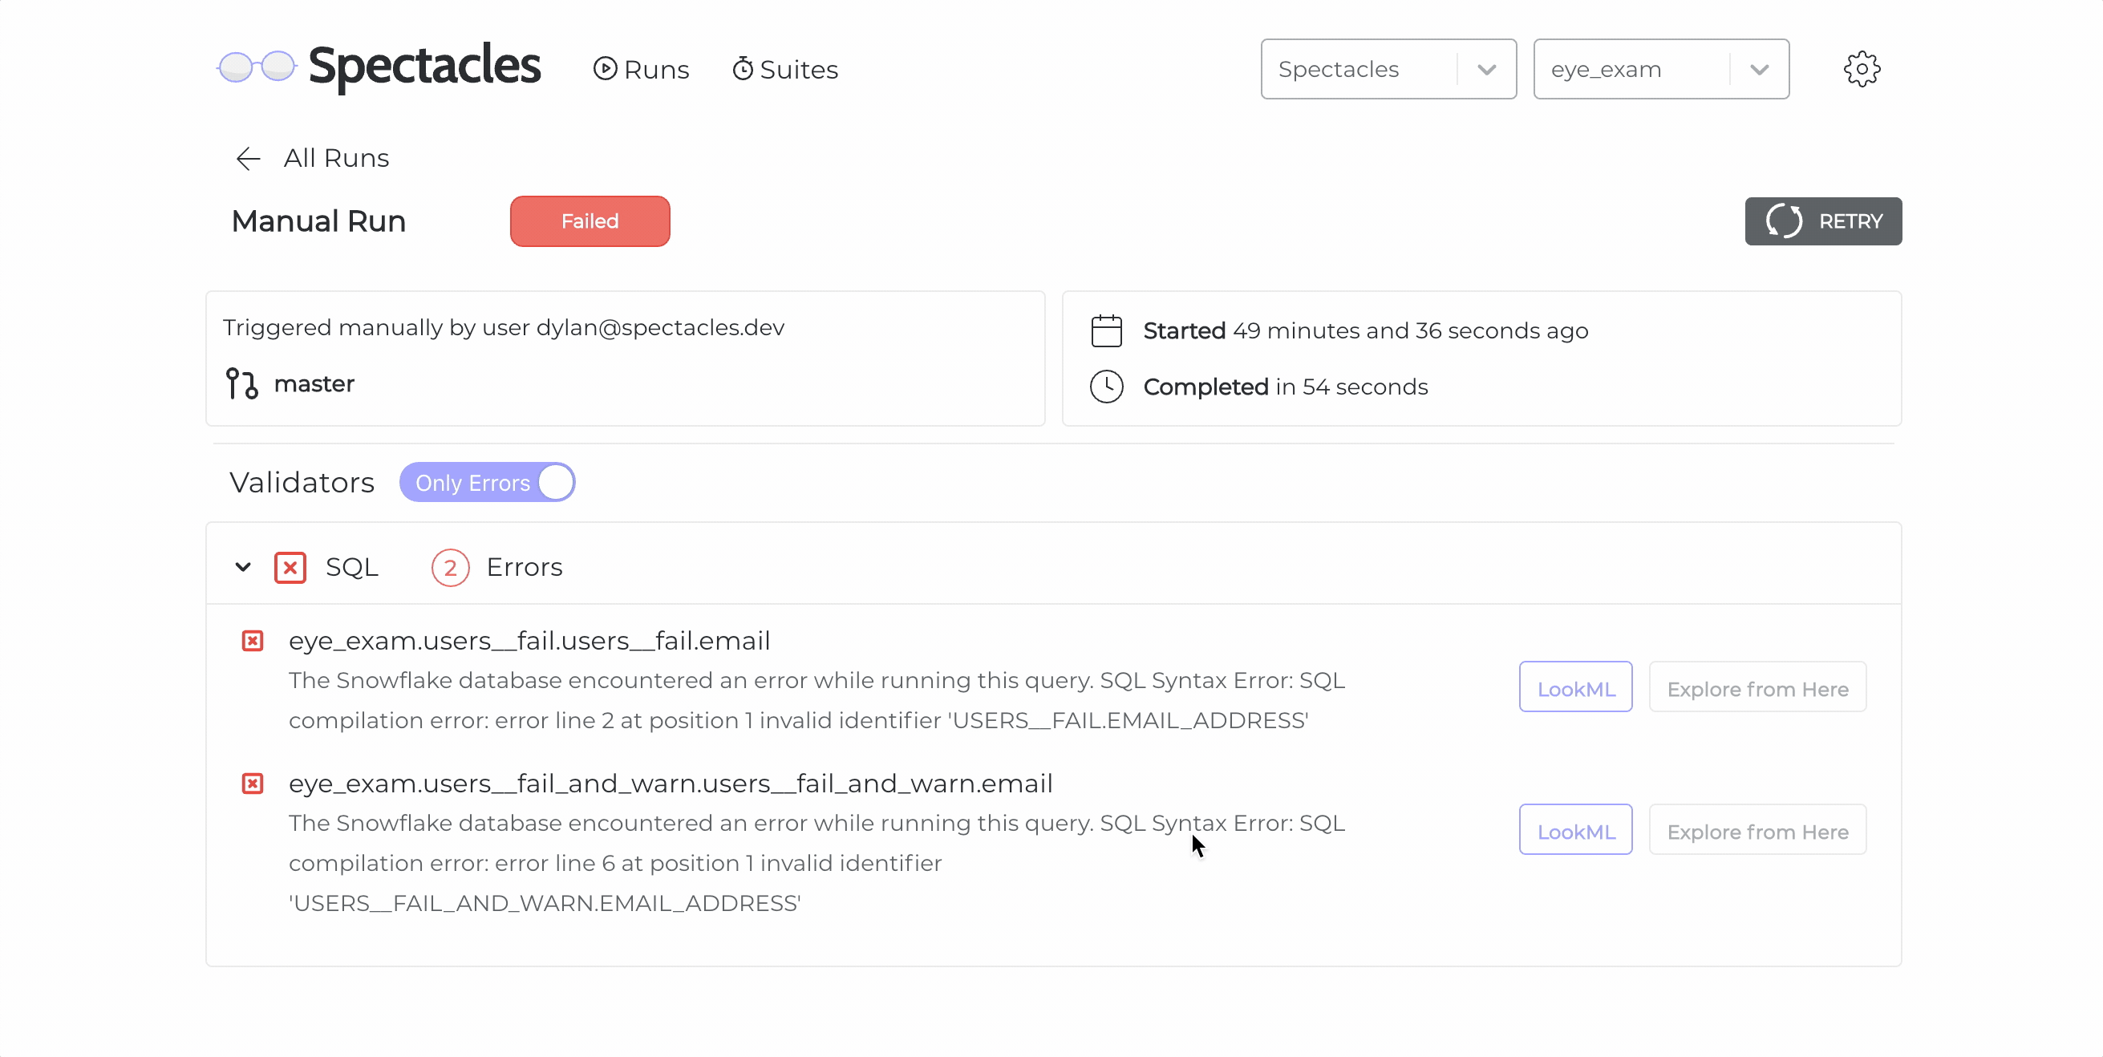Click the red X icon on the SQL validator
Viewport: 2103px width, 1057px height.
click(289, 566)
